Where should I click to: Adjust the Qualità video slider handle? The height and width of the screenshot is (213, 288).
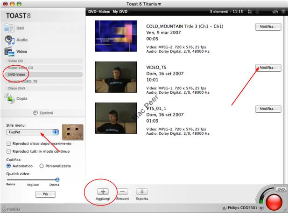tap(57, 179)
